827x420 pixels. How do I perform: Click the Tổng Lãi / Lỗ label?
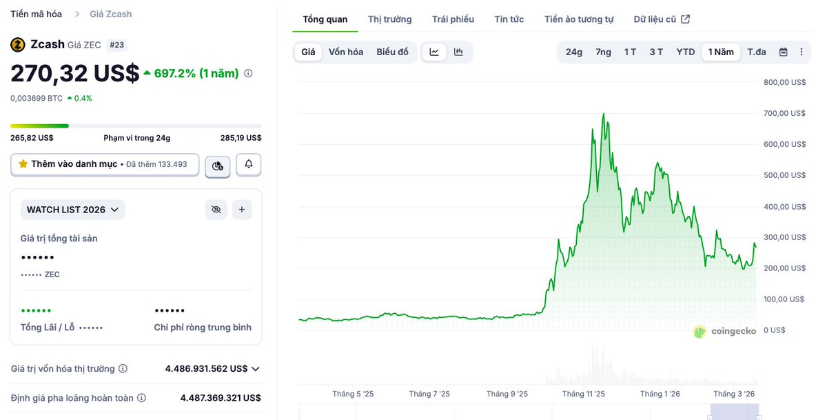pos(48,328)
